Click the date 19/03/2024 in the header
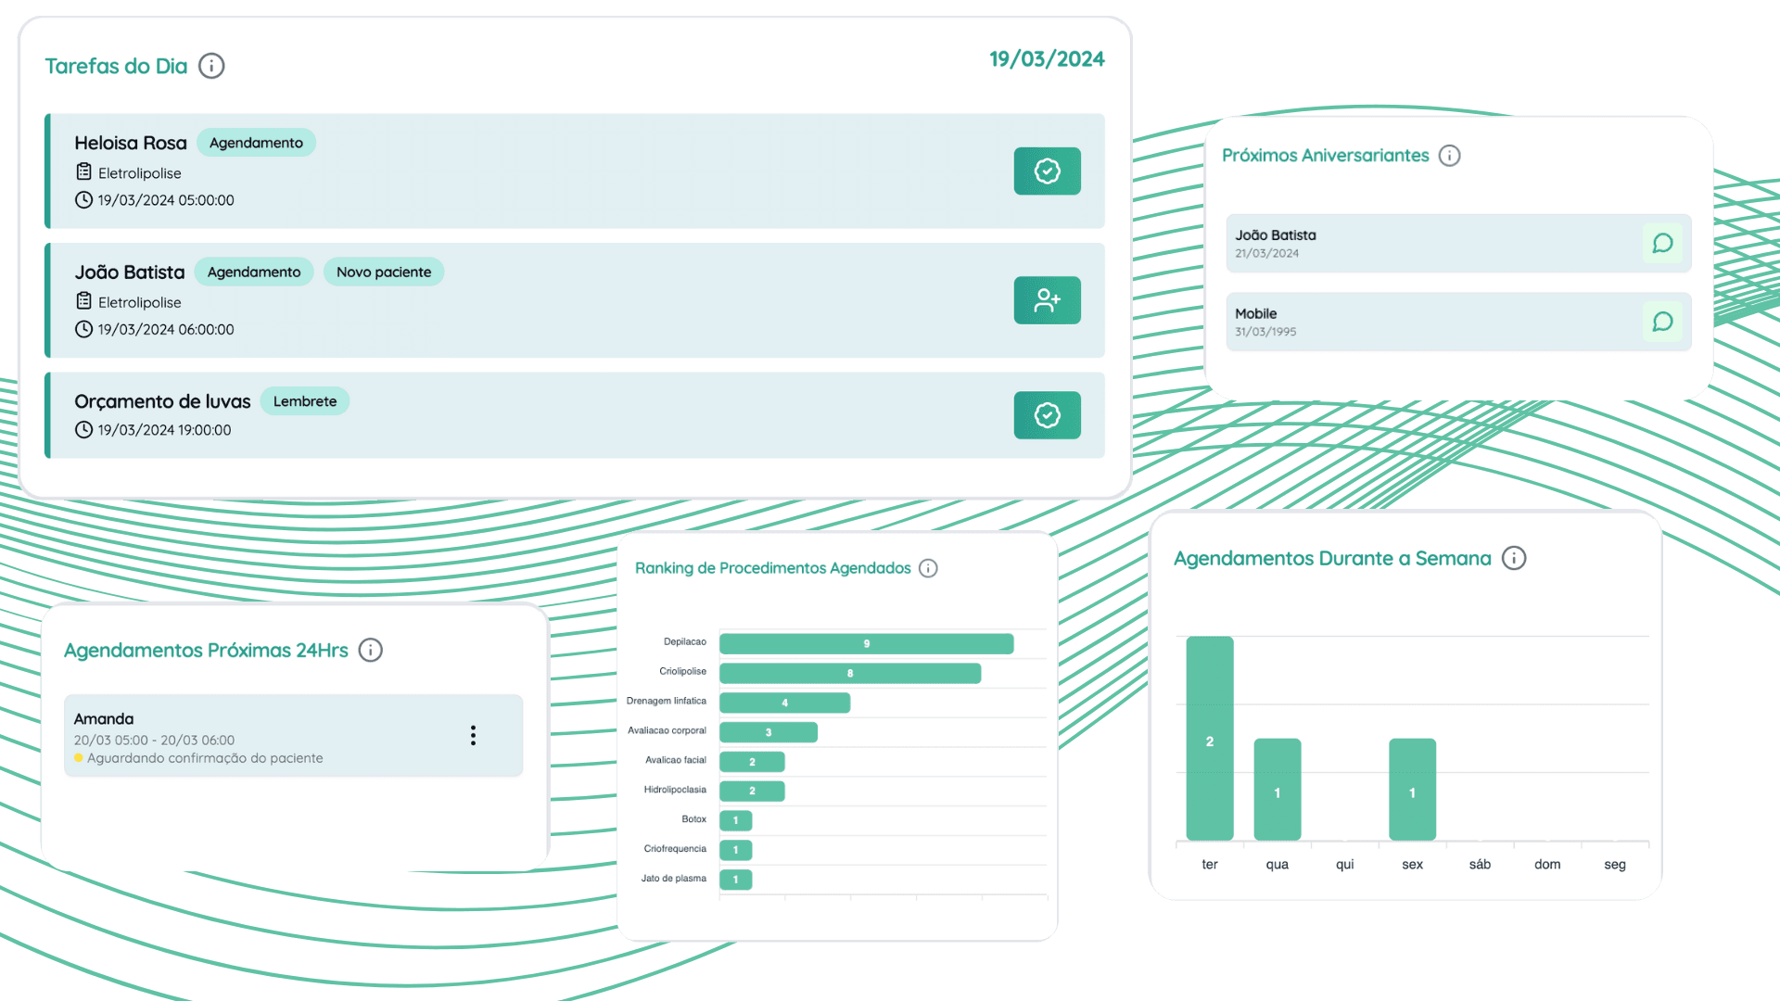Screen dimensions: 1780x1001 (1047, 59)
